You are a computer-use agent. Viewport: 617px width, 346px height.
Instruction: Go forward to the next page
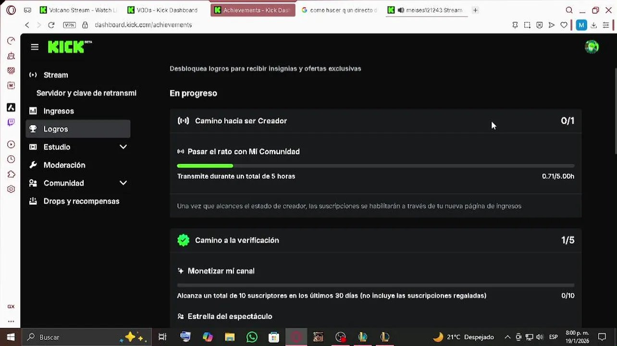coord(39,25)
